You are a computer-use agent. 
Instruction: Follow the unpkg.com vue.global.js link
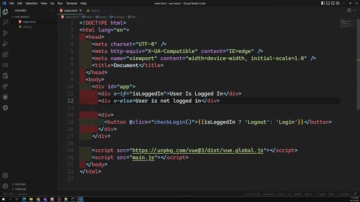pyautogui.click(x=197, y=150)
